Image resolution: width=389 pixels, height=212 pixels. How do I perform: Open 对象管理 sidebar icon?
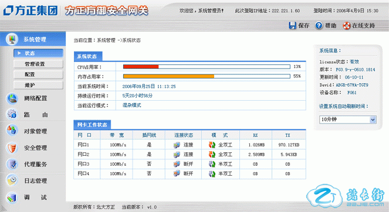tap(12, 131)
